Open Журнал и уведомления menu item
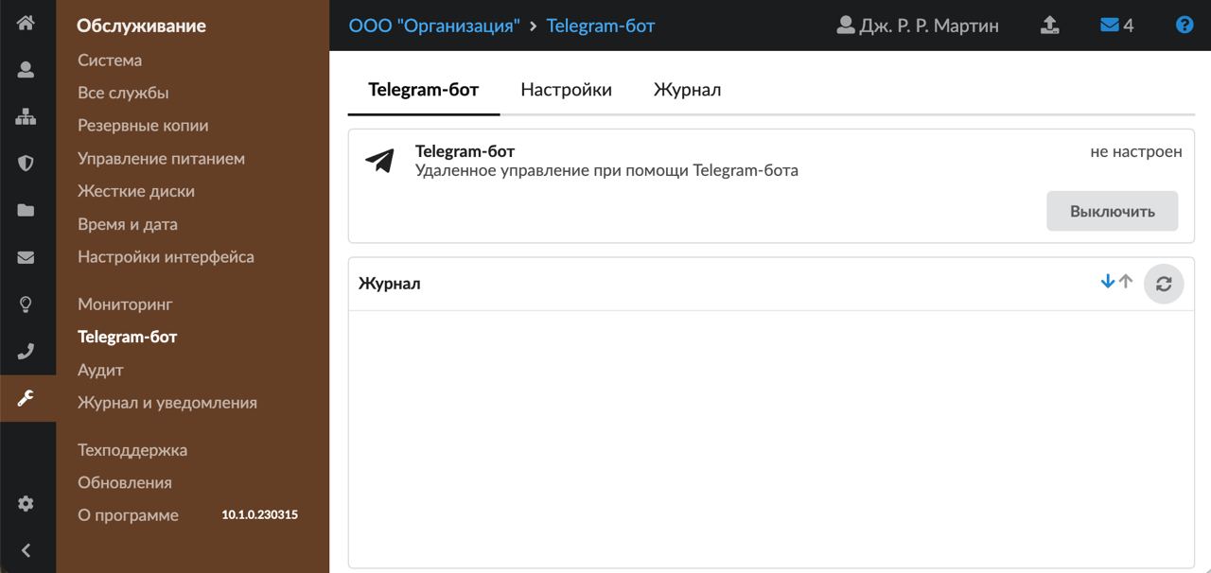This screenshot has height=573, width=1211. 167,403
